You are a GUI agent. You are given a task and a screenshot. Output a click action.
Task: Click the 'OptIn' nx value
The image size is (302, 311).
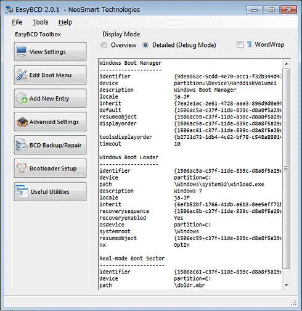(182, 245)
